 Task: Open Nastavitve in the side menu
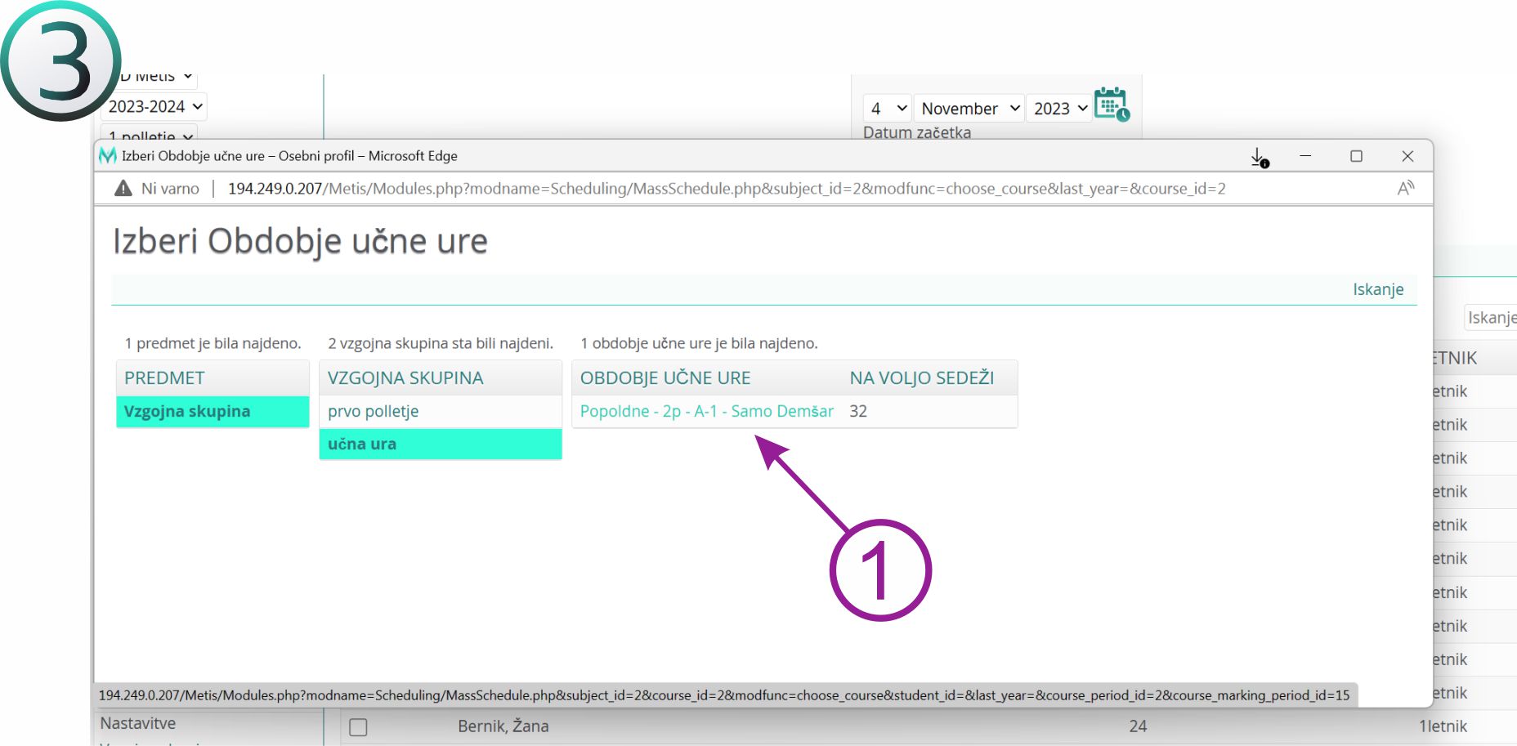coord(138,723)
